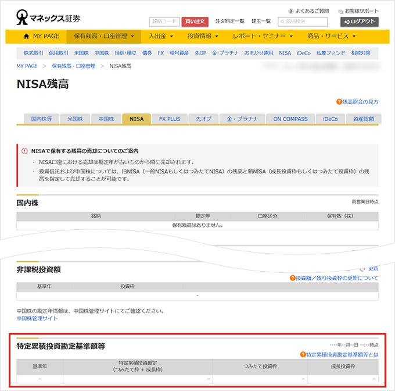The width and height of the screenshot is (395, 391).
Task: Click MY PAGE breadcrumb link
Action: click(27, 66)
